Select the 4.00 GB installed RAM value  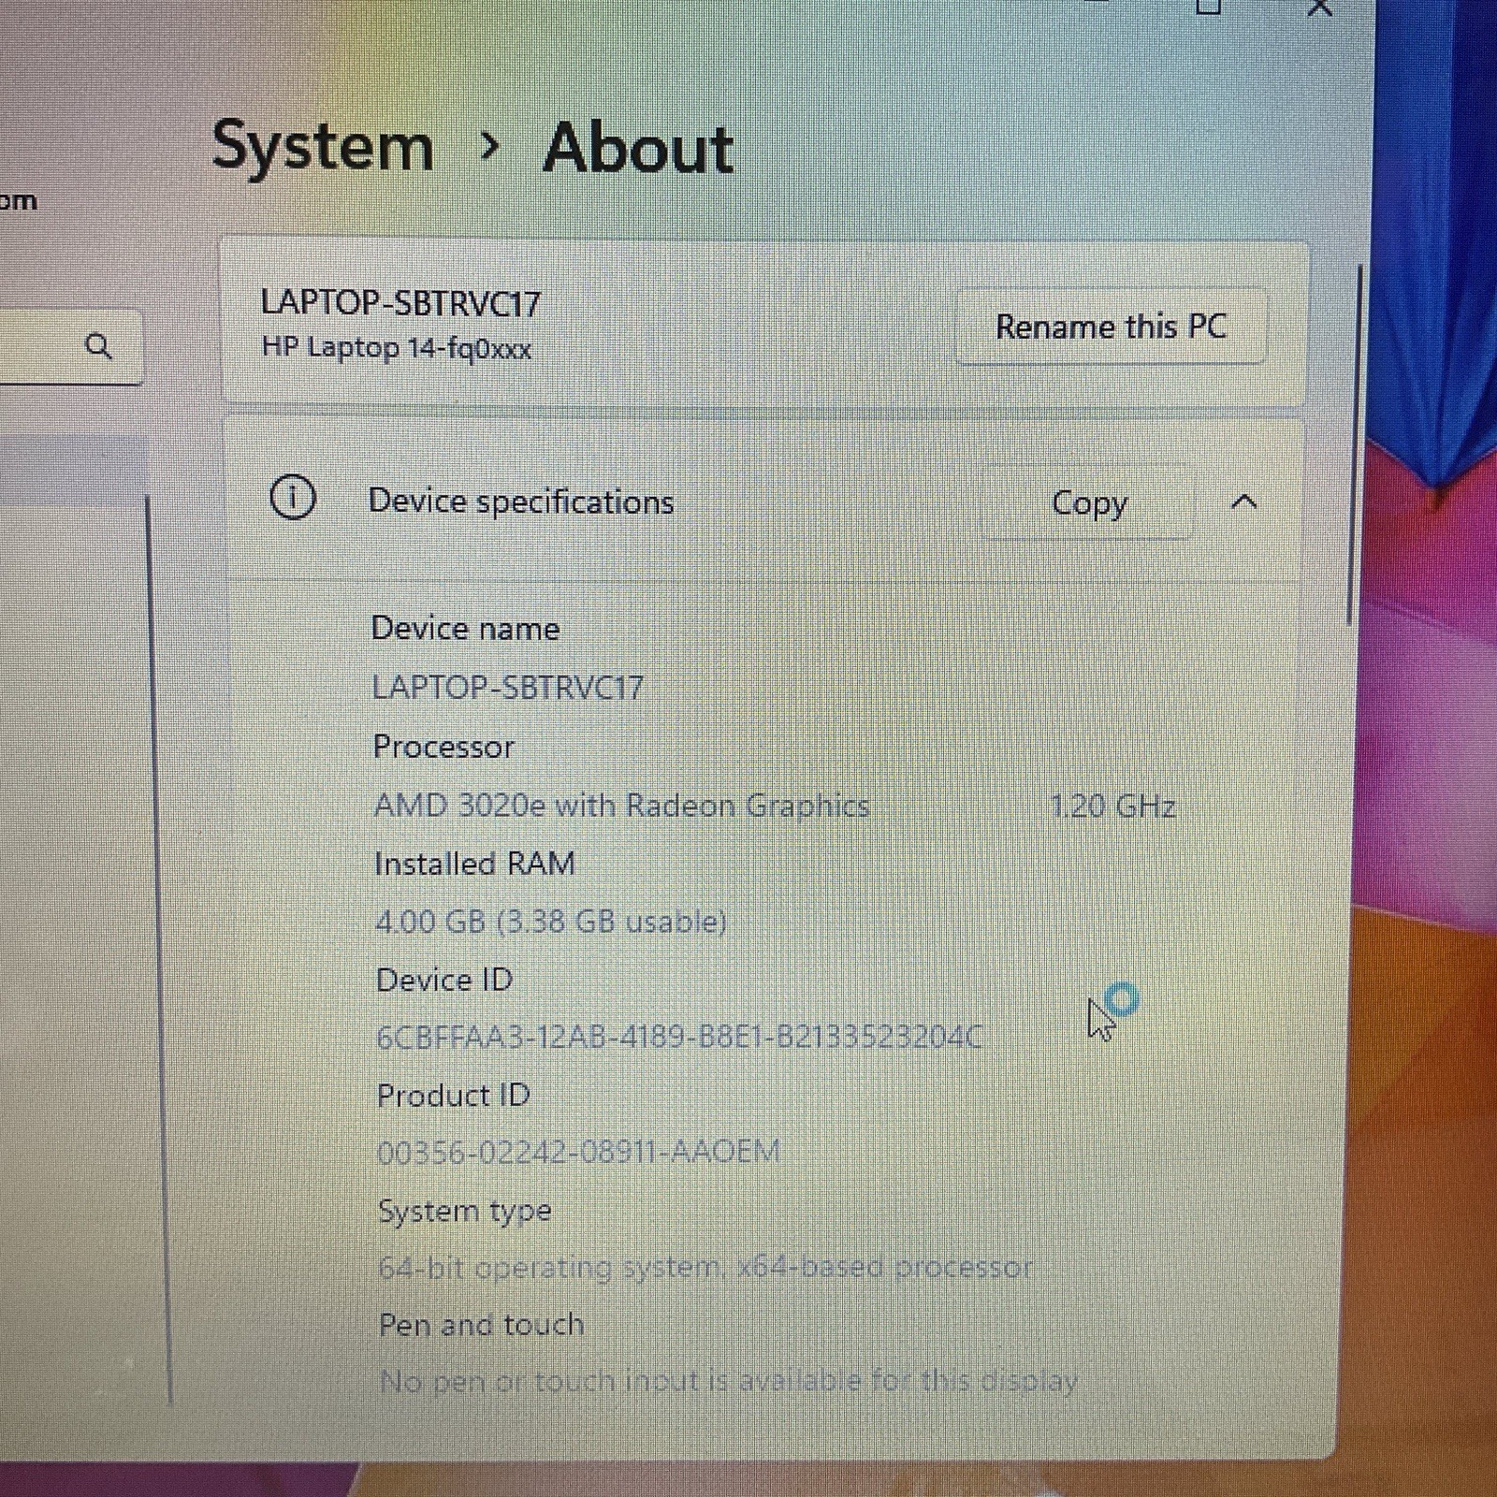coord(551,922)
